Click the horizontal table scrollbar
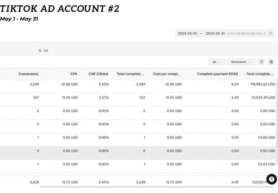The image size is (278, 193). (157, 187)
